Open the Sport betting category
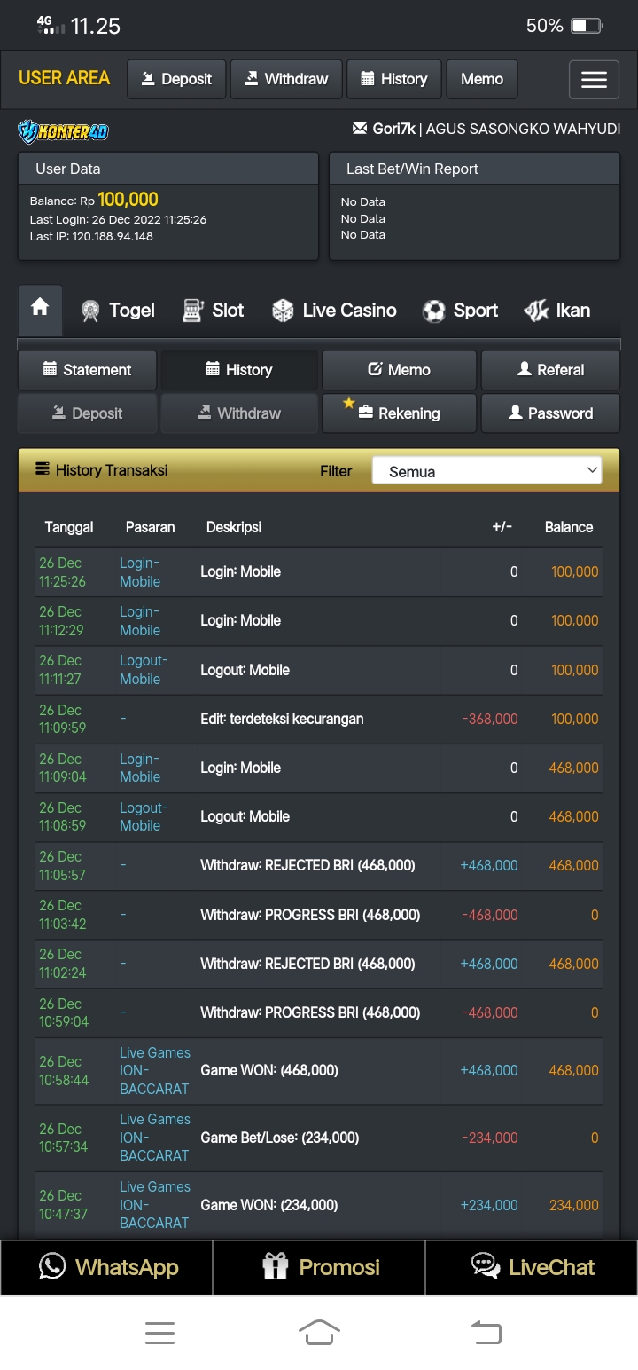This screenshot has width=638, height=1370. (460, 311)
